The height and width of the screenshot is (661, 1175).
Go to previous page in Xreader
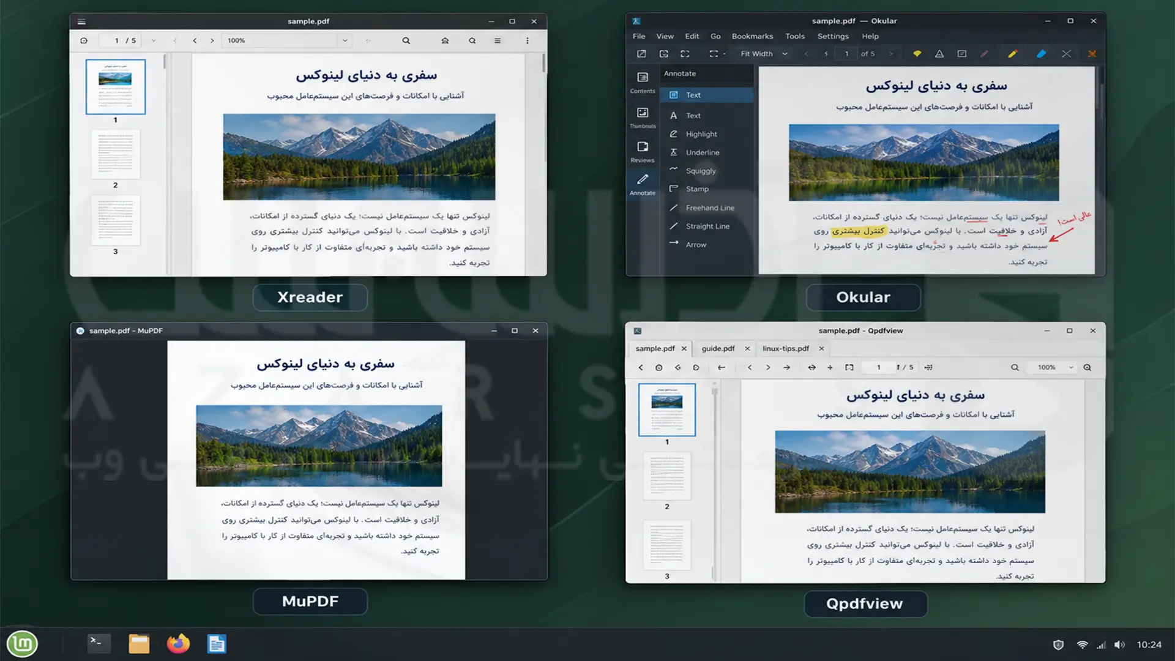195,40
